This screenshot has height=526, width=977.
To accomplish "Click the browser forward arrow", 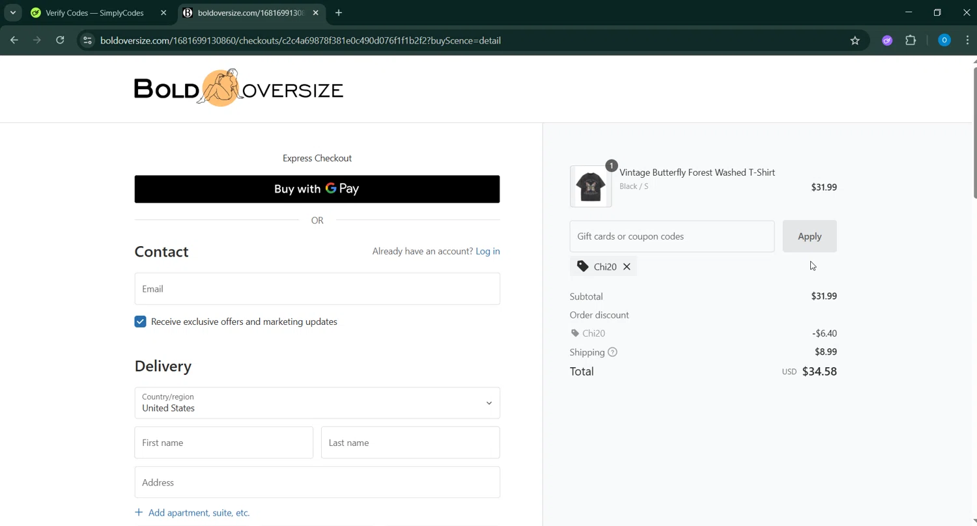I will pos(37,40).
